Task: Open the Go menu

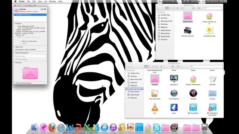Action: 46,1
